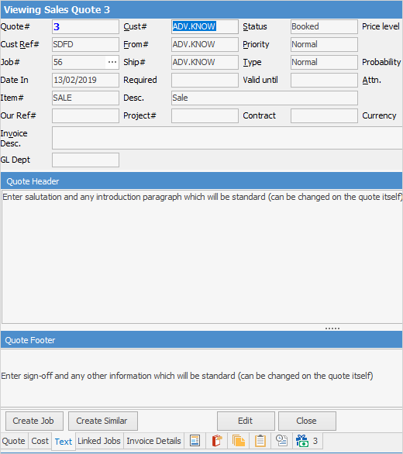Image resolution: width=403 pixels, height=454 pixels.
Task: Click the empty Project# field
Action: point(205,115)
